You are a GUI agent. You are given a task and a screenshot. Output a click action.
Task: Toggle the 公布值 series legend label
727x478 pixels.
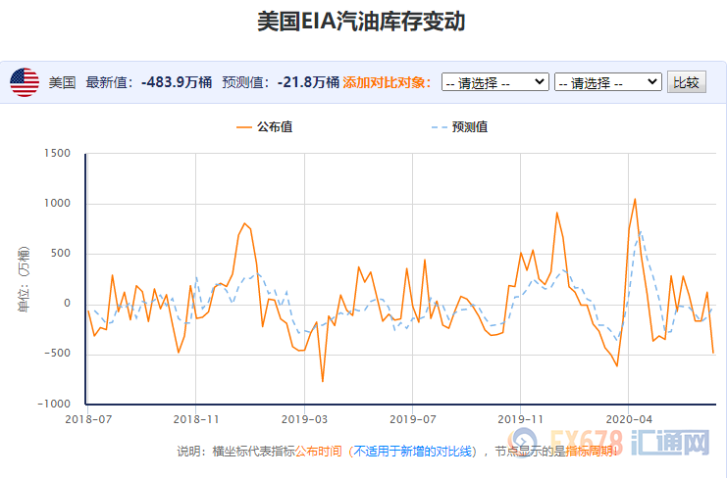(275, 127)
